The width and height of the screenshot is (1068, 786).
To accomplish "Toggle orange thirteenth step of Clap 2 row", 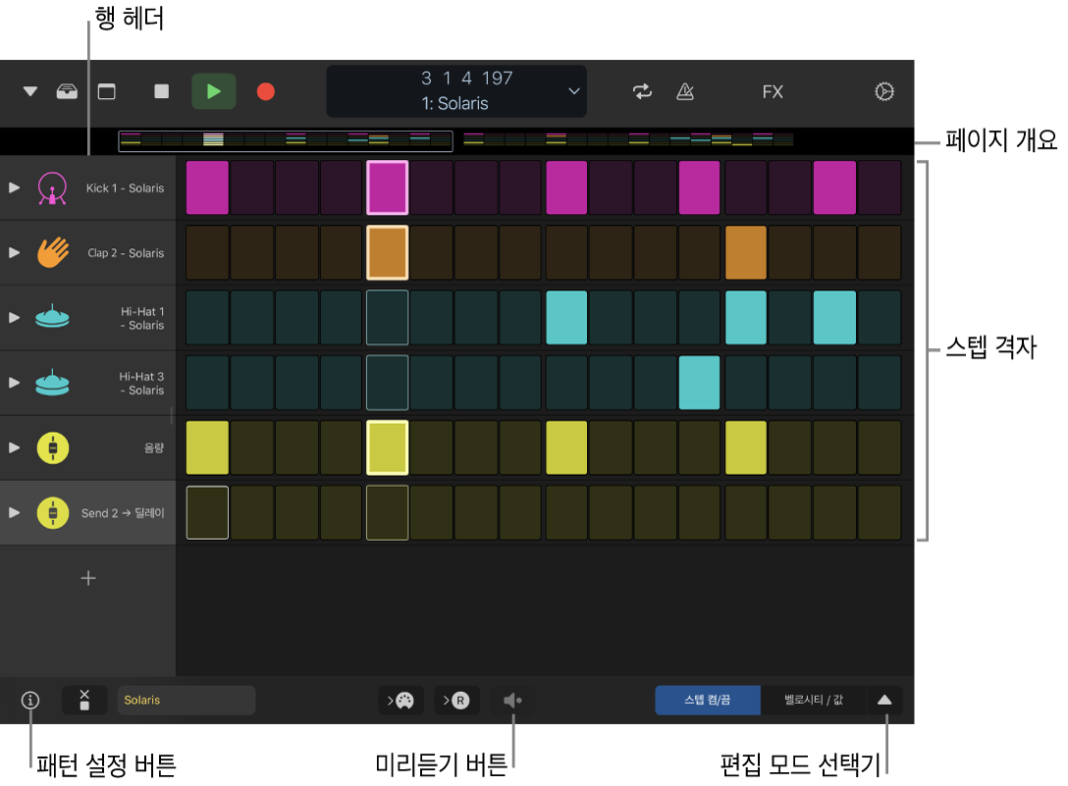I will [746, 253].
